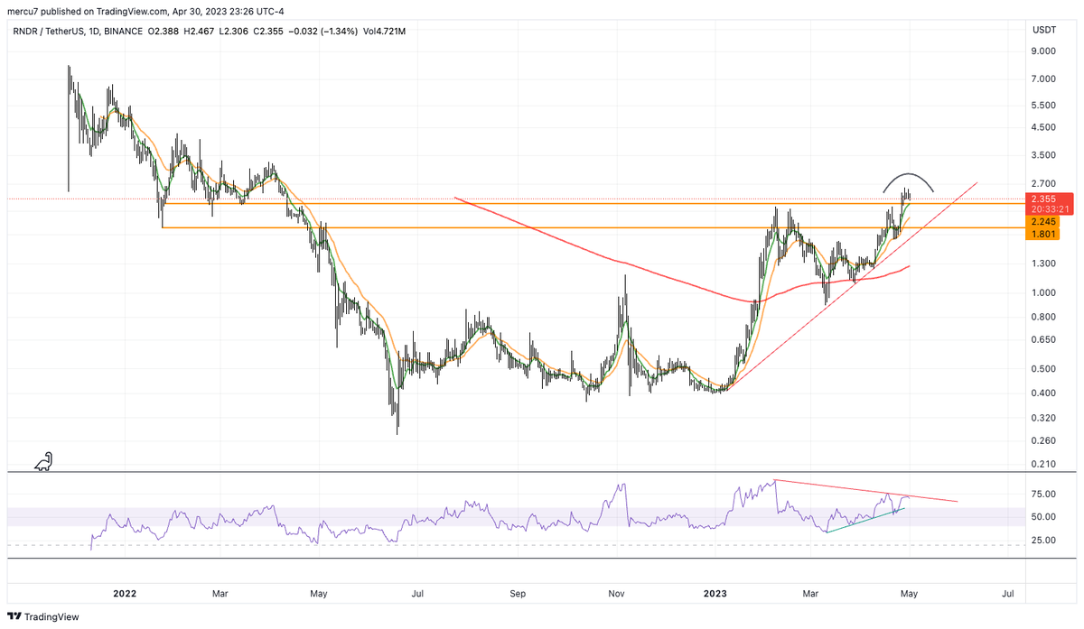Click the 2.700 price axis label
This screenshot has height=629, width=1084.
coord(1044,183)
